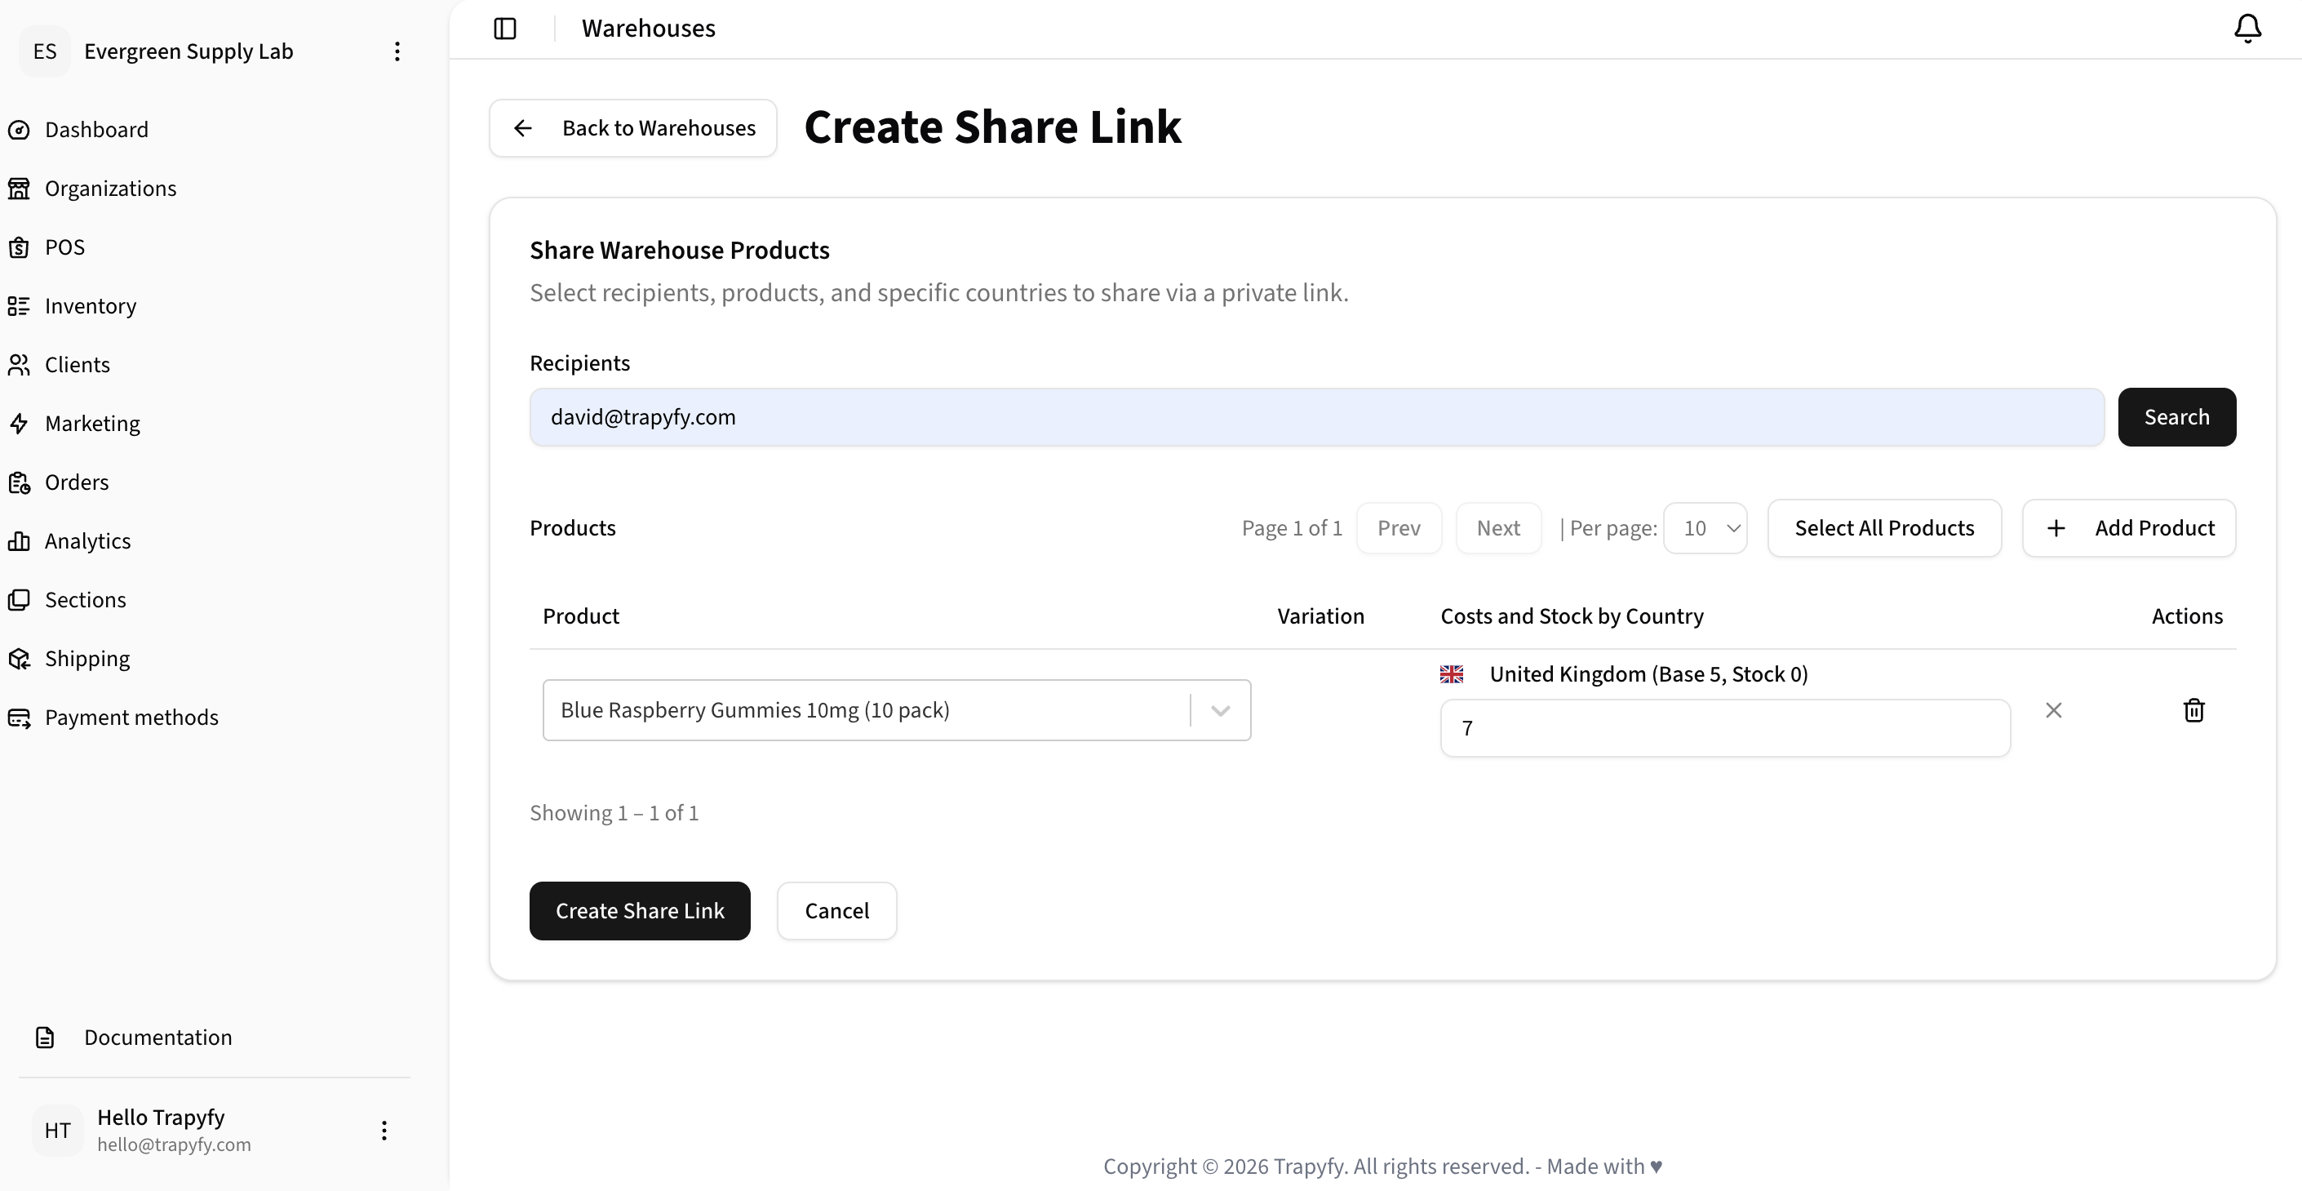2302x1191 pixels.
Task: Open the notifications bell
Action: point(2247,29)
